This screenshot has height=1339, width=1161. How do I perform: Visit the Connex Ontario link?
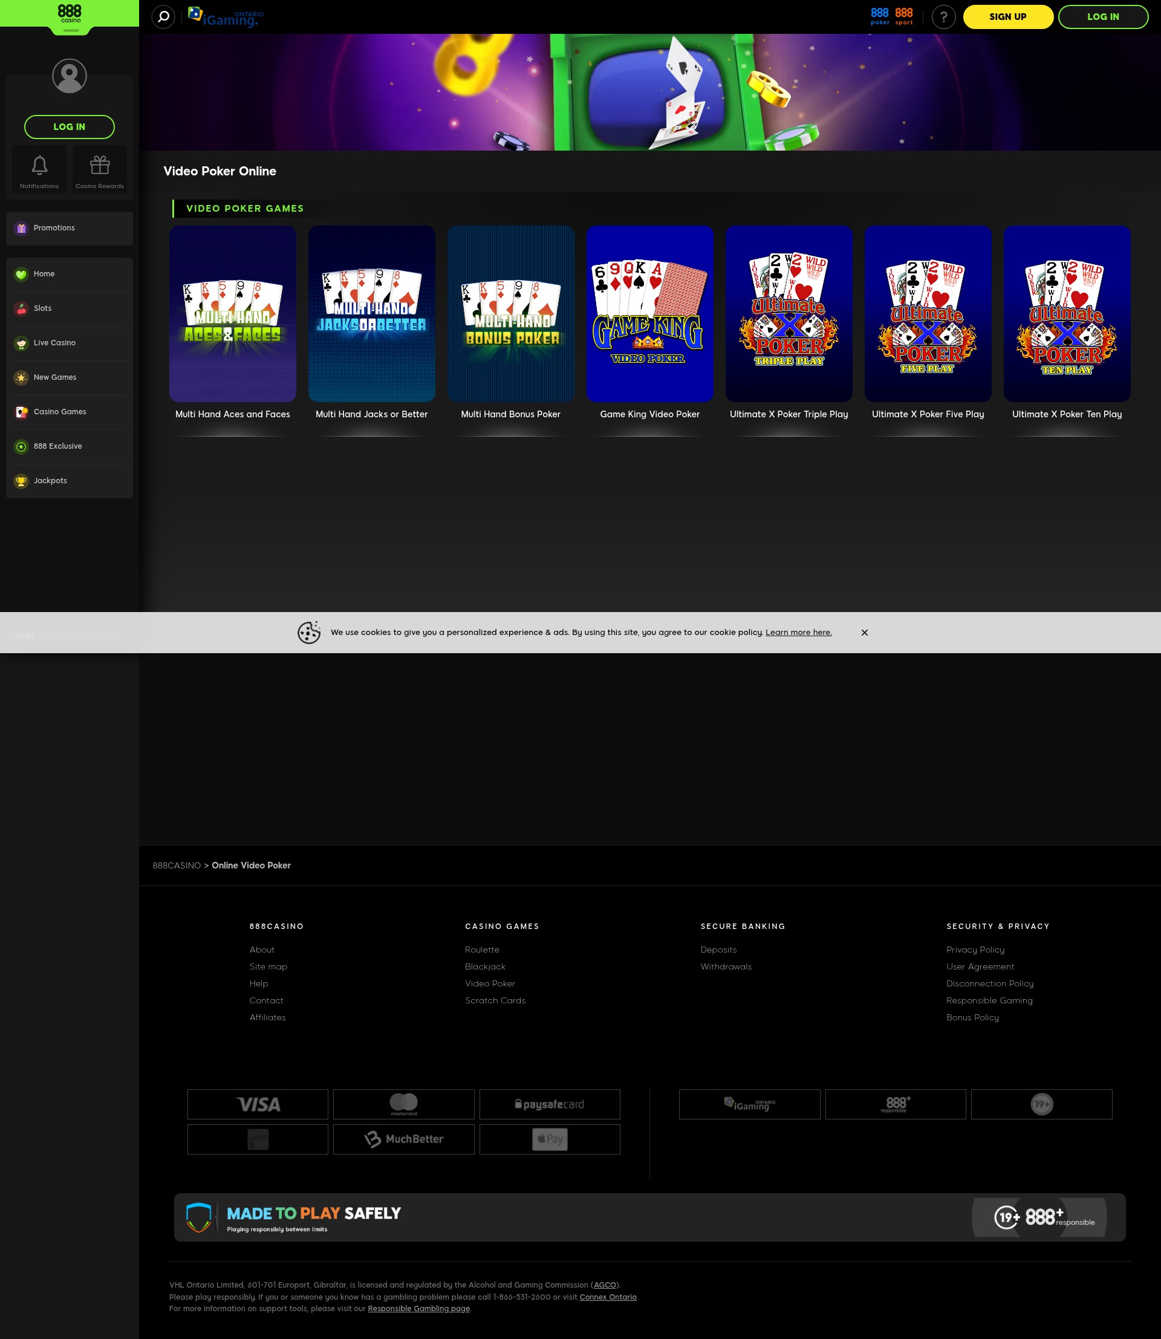tap(608, 1297)
